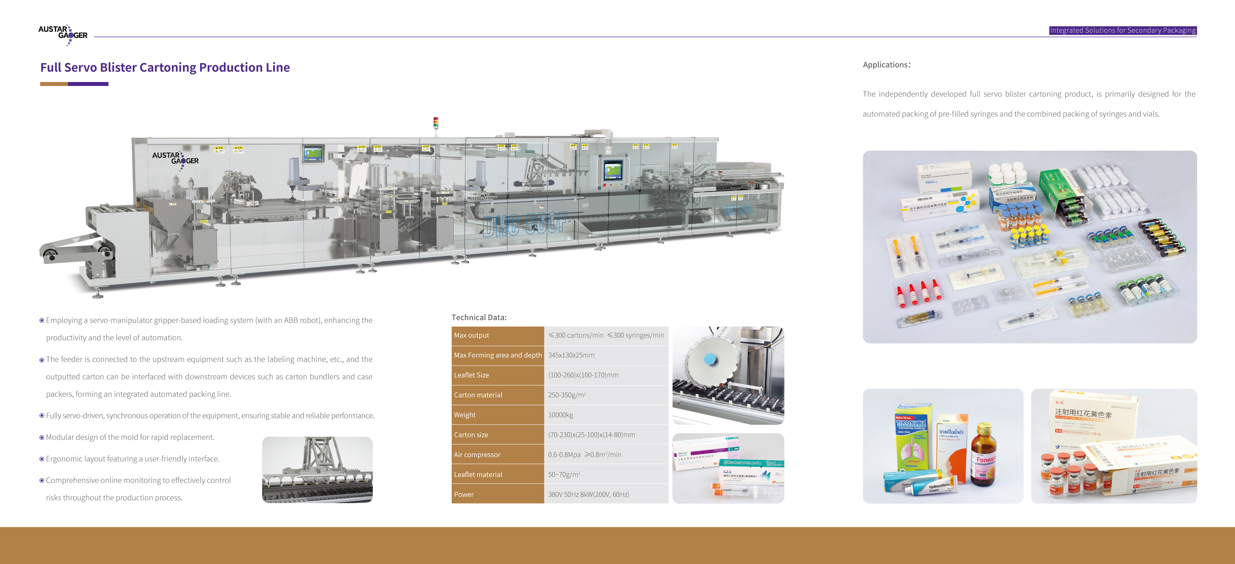Open the large syringes and vials applications photo
This screenshot has width=1235, height=564.
tap(1029, 247)
